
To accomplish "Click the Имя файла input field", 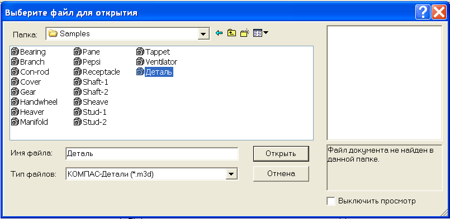I will [152, 153].
